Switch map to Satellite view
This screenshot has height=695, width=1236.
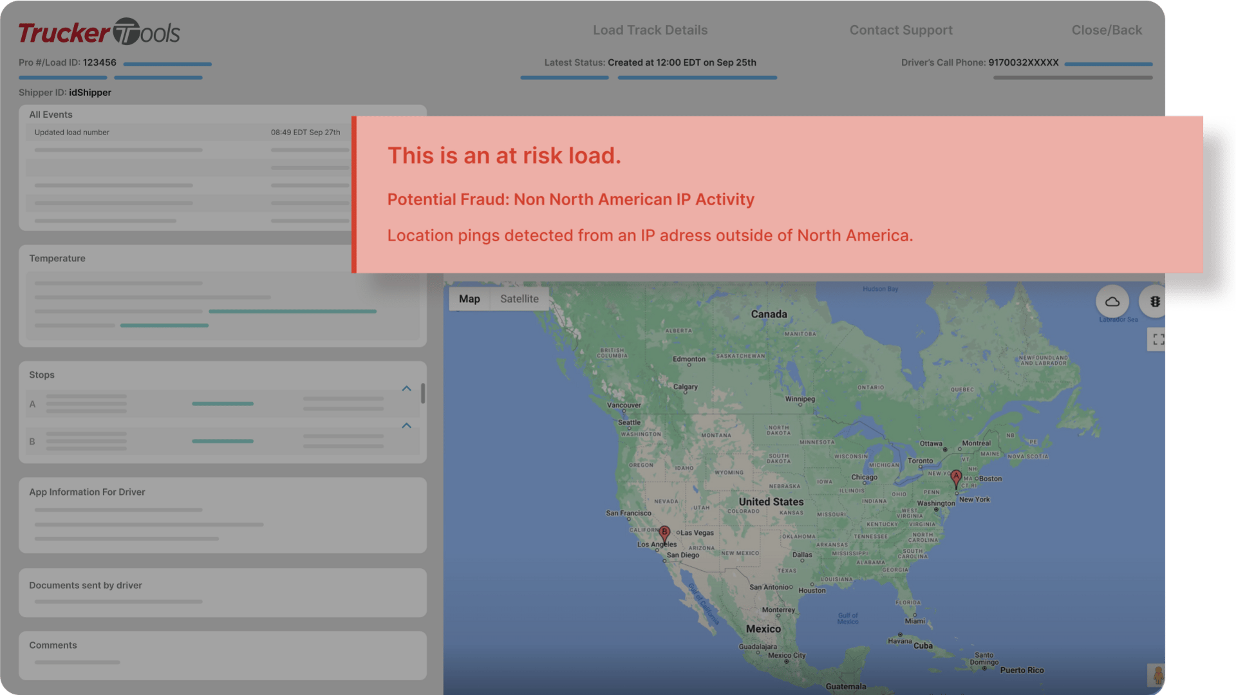coord(519,299)
